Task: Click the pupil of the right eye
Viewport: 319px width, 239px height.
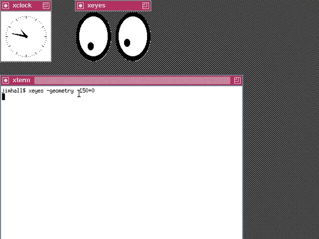Action: [x=127, y=43]
